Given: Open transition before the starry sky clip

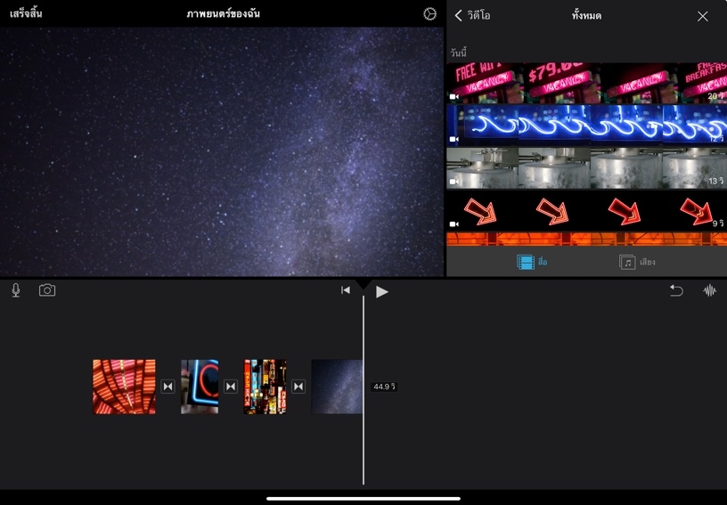Looking at the screenshot, I should [298, 387].
